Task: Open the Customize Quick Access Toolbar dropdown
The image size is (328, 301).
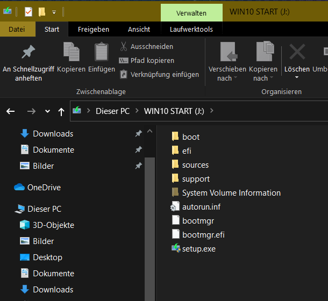Action: coord(54,12)
